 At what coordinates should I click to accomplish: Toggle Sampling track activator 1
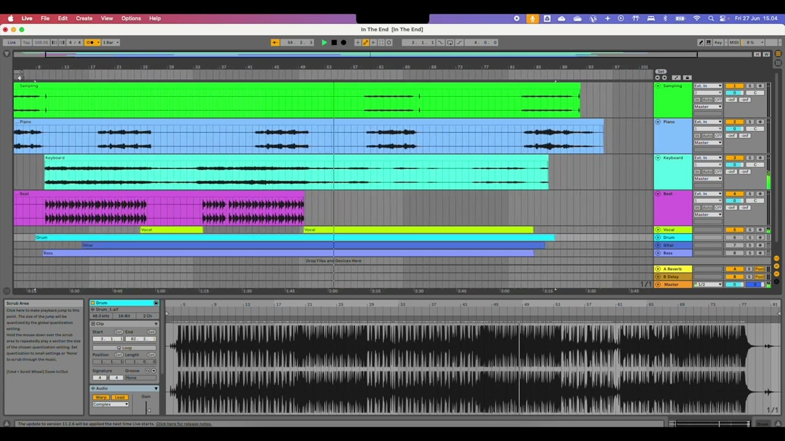734,86
